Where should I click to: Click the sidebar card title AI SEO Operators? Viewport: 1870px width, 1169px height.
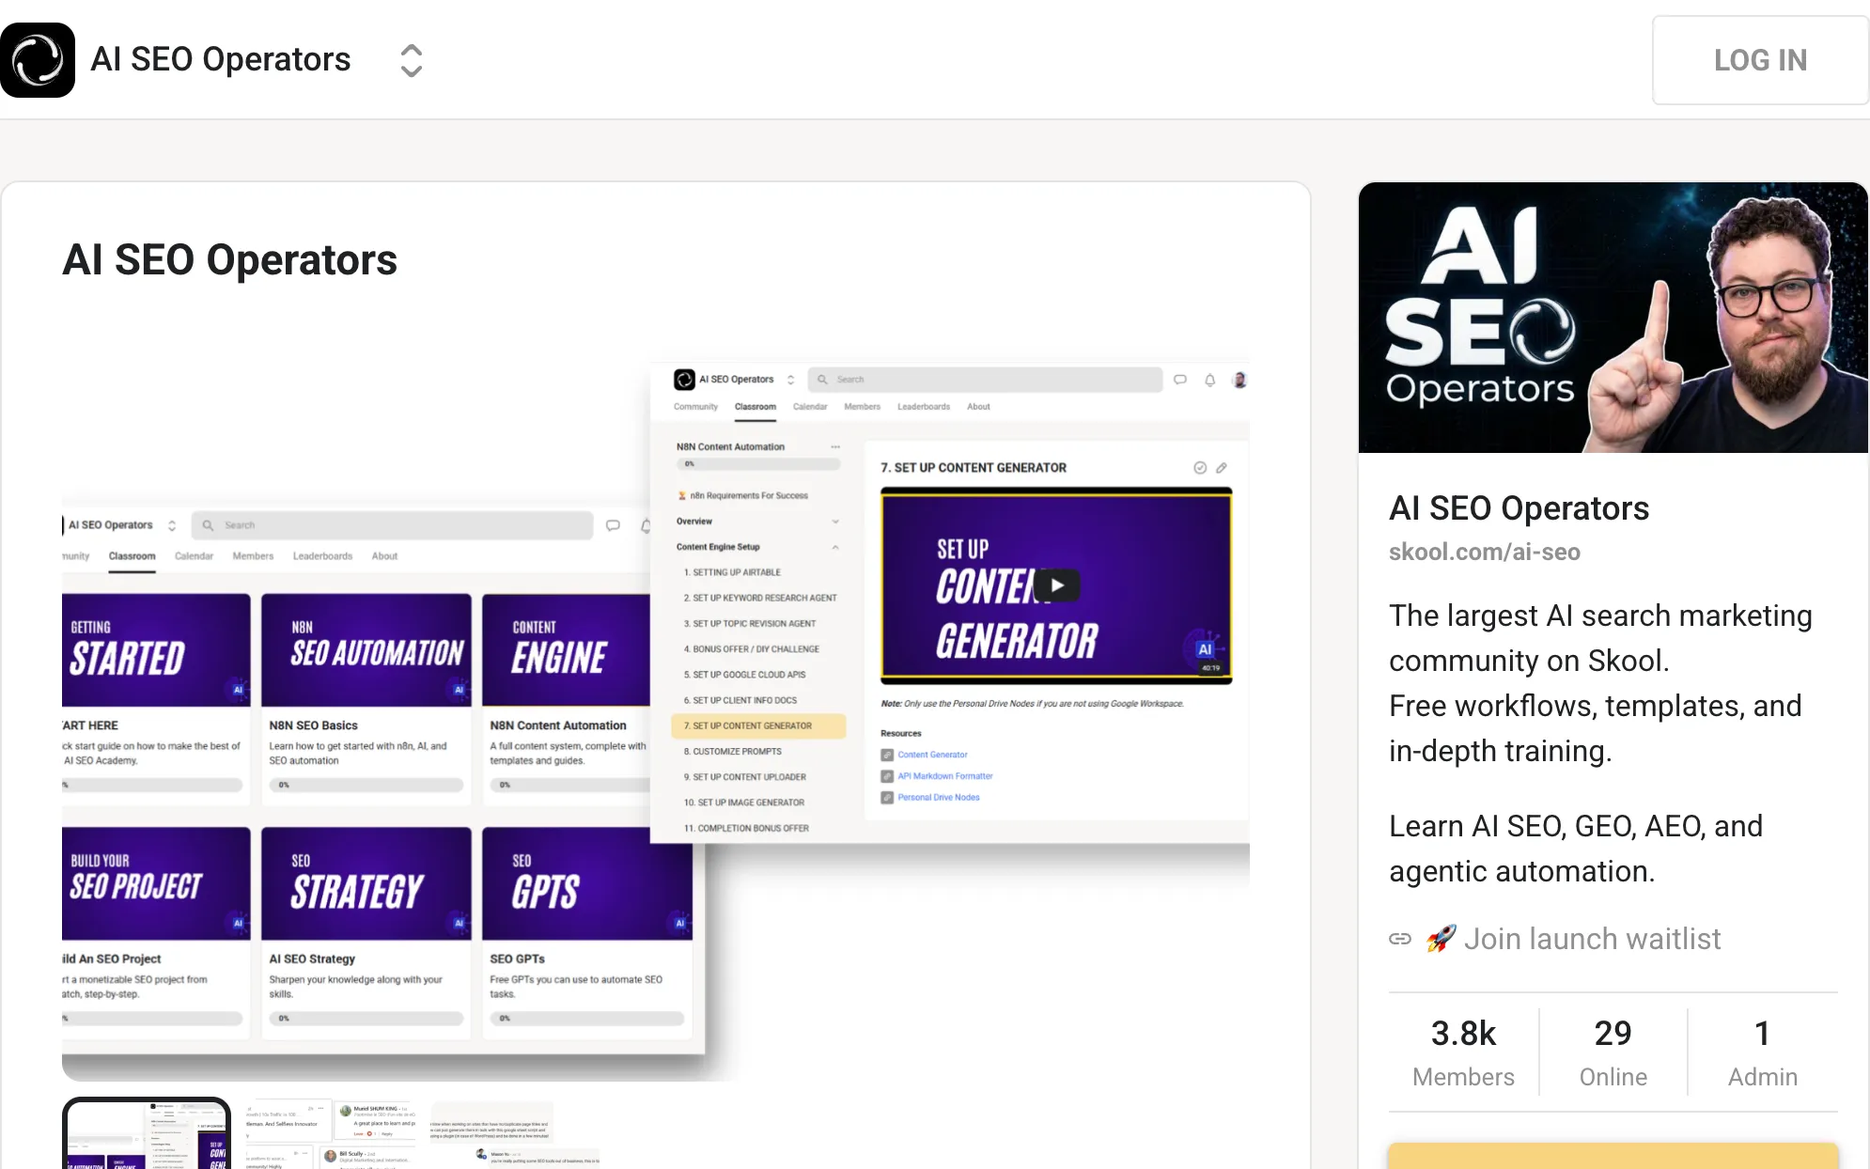click(x=1519, y=508)
